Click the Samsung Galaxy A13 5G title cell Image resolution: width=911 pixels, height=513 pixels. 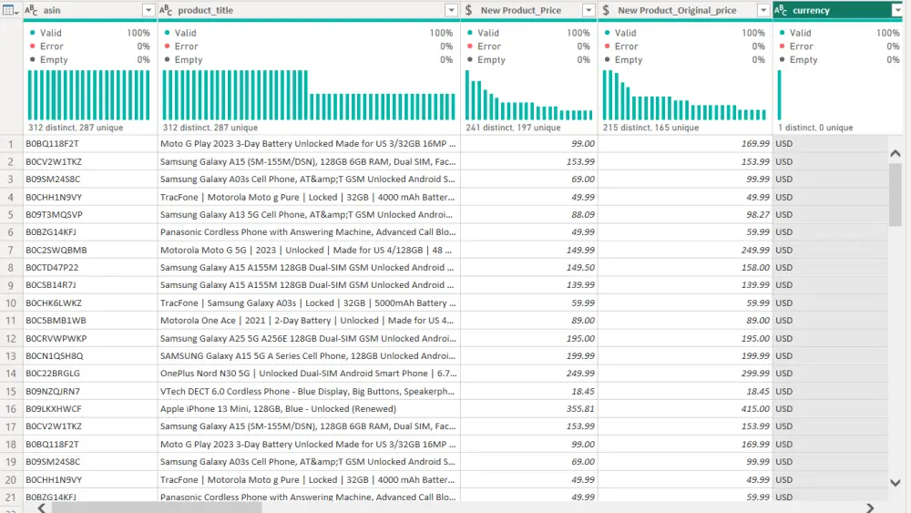coord(309,214)
